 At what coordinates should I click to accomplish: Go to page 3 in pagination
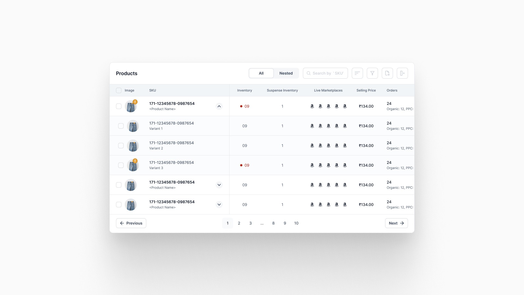click(250, 223)
